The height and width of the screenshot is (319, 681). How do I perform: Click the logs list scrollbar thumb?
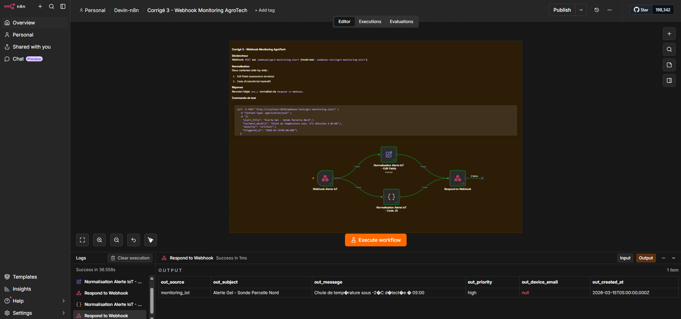pyautogui.click(x=152, y=301)
